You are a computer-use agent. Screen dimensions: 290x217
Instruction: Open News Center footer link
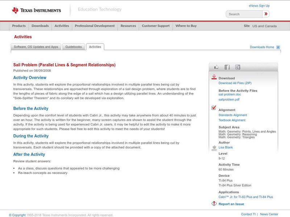point(269,214)
